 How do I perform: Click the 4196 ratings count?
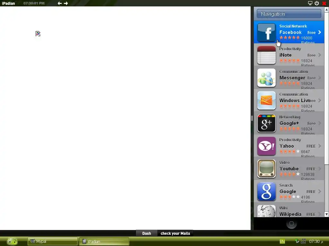(305, 197)
